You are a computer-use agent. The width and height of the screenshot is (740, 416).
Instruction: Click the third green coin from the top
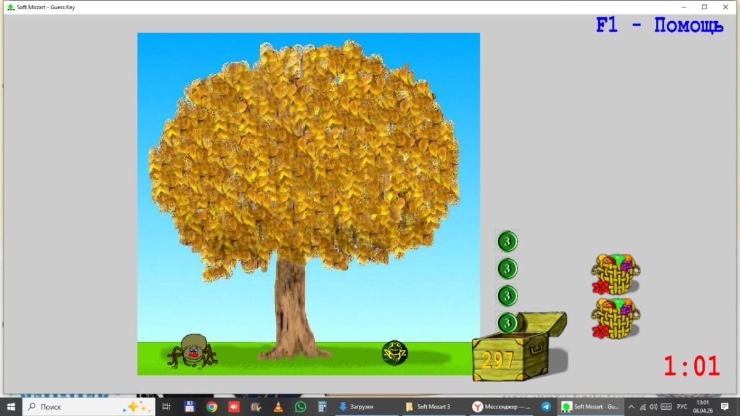click(507, 295)
